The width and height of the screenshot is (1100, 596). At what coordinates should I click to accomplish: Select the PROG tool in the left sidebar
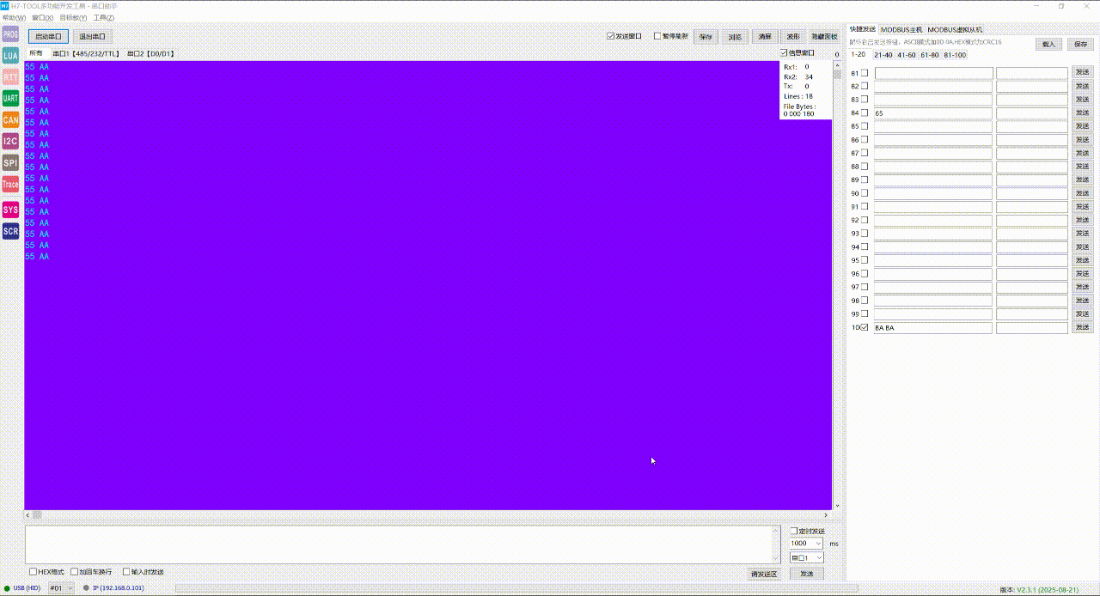coord(10,33)
